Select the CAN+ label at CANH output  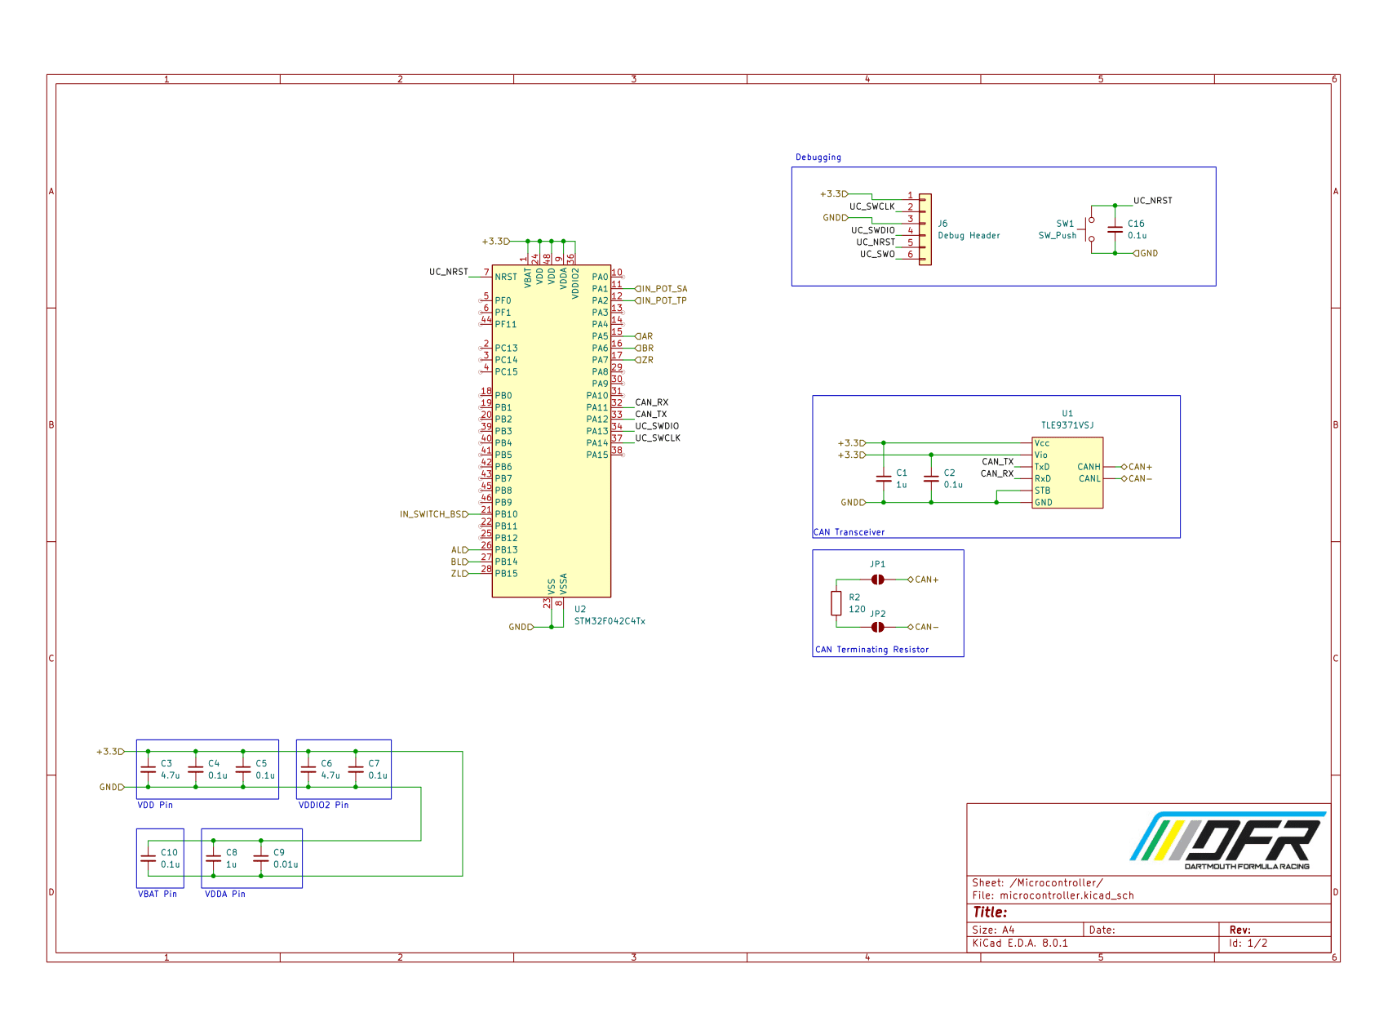pos(1137,467)
